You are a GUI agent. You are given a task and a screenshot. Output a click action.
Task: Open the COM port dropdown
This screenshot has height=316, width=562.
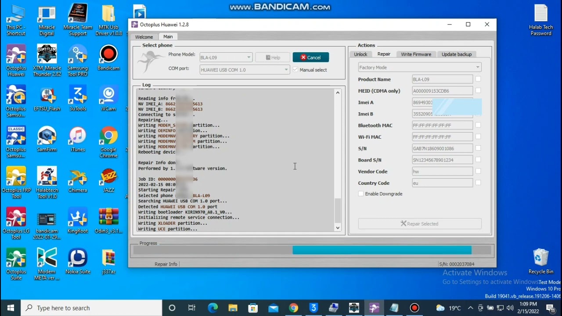tap(245, 70)
